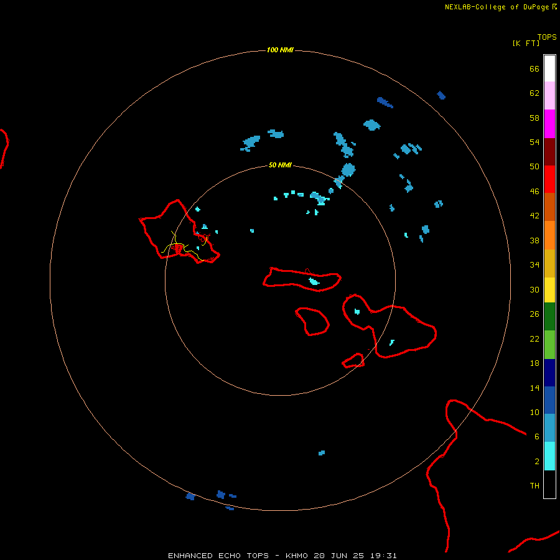The height and width of the screenshot is (560, 560).
Task: Click the light green legend swatch
Action: point(549,345)
